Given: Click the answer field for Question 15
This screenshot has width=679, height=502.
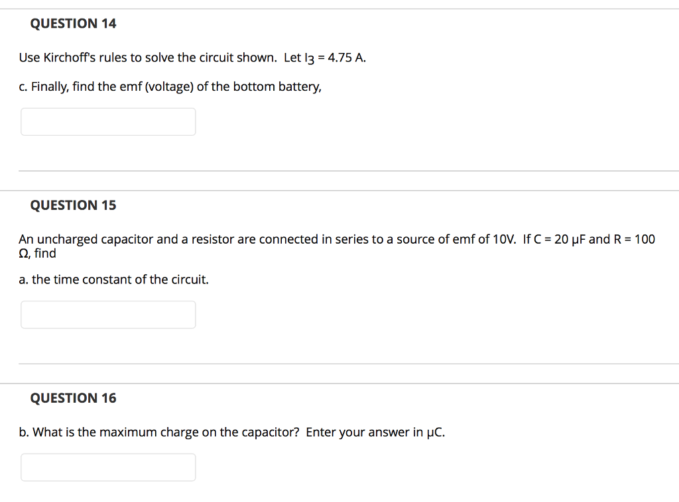Looking at the screenshot, I should [x=107, y=314].
